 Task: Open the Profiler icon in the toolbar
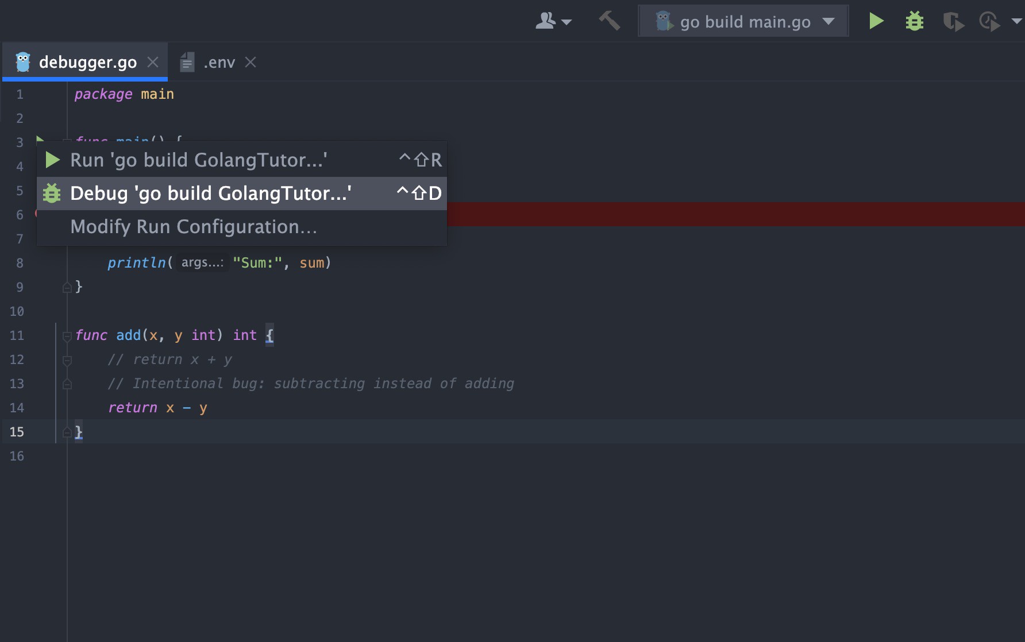pyautogui.click(x=989, y=20)
